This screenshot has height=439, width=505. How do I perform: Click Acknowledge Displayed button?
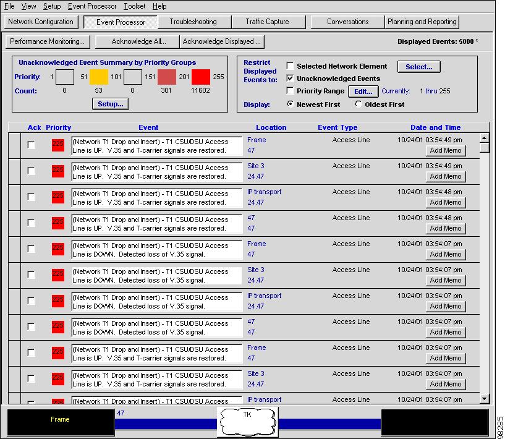pyautogui.click(x=222, y=41)
